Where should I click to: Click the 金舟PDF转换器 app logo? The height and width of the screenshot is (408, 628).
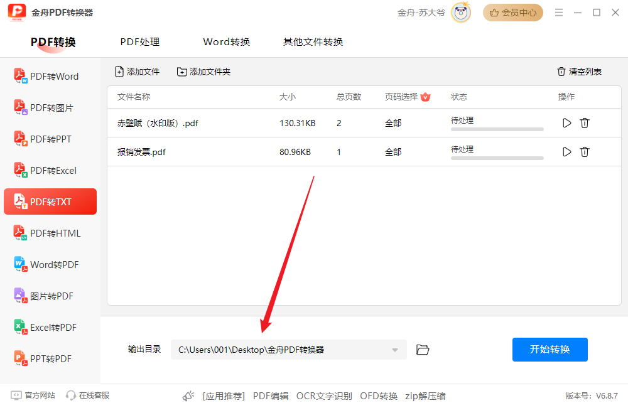pyautogui.click(x=17, y=13)
